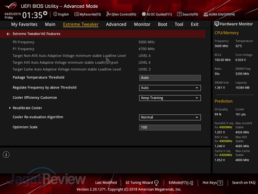
Task: Click the English language globe icon
Action: (55, 14)
